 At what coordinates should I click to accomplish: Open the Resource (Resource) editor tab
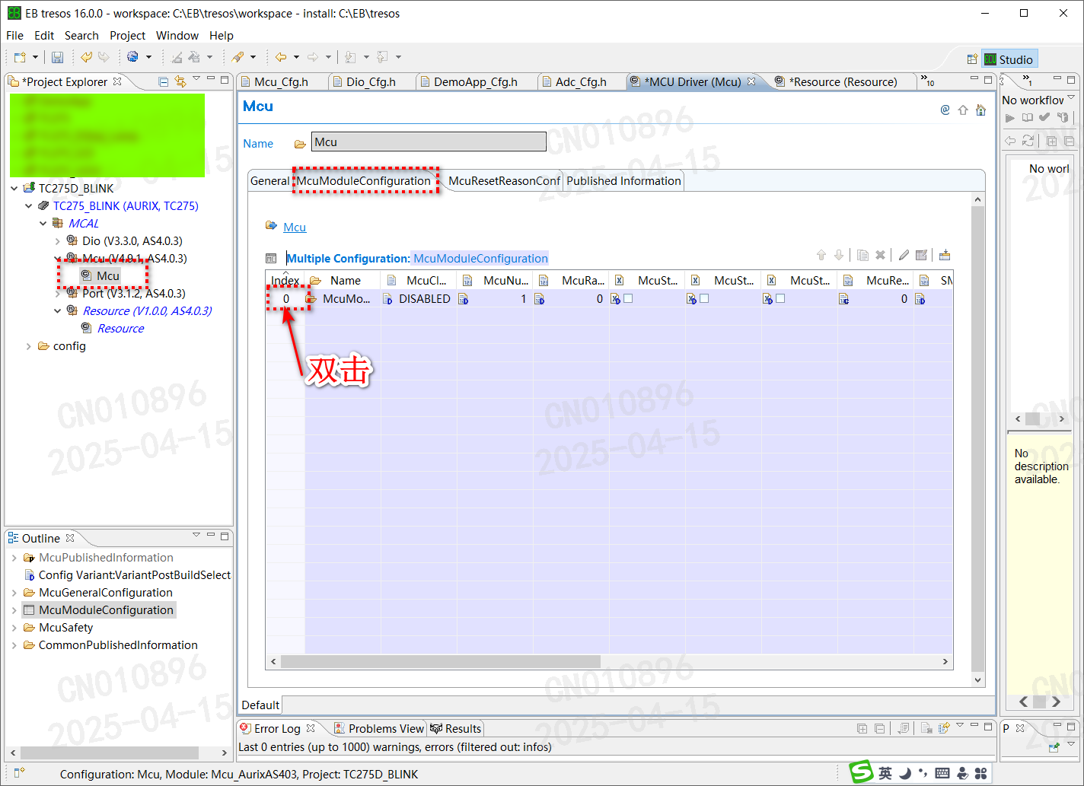(843, 82)
